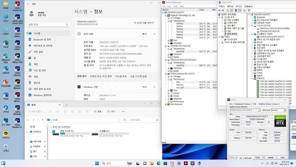Open the Adobe Bridge 2022 desktop icon
The width and height of the screenshot is (296, 167).
click(x=17, y=58)
